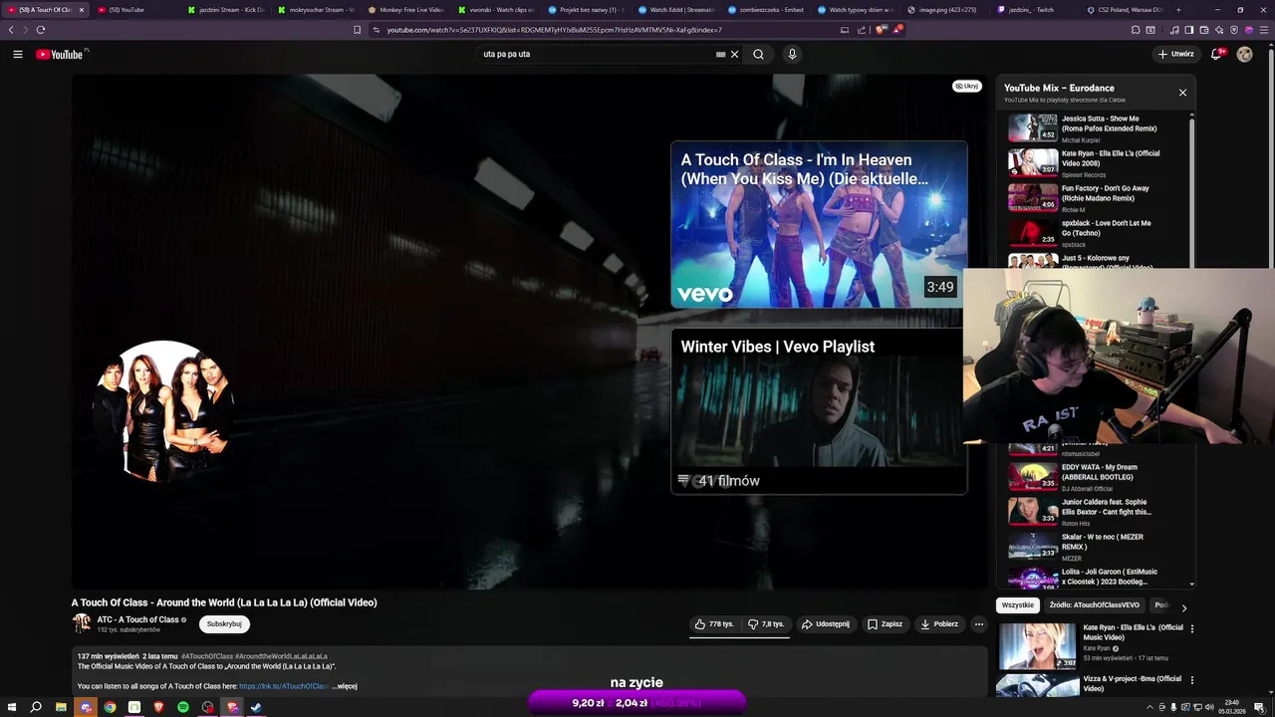Go to the YouTube home logo

tap(60, 54)
